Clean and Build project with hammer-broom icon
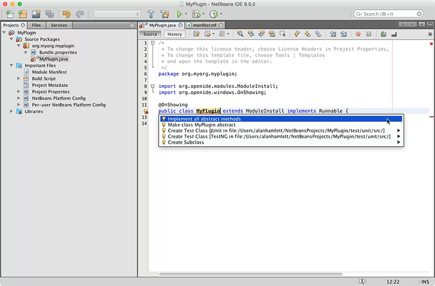 [165, 14]
